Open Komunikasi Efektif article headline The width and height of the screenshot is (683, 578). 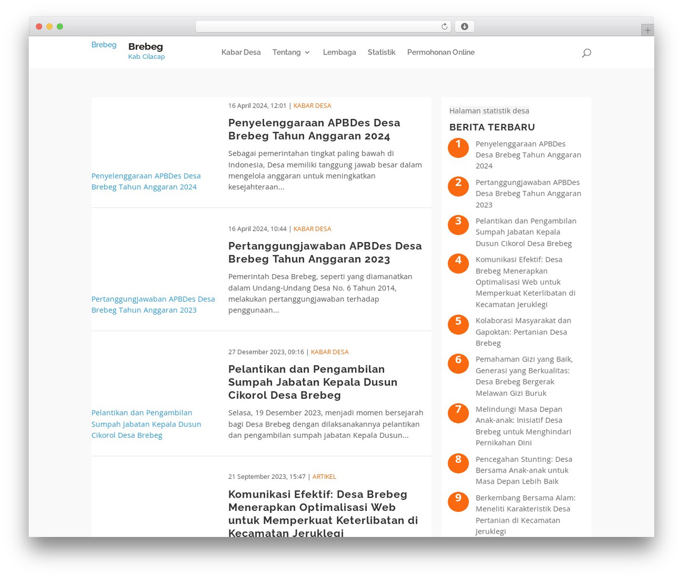(323, 513)
